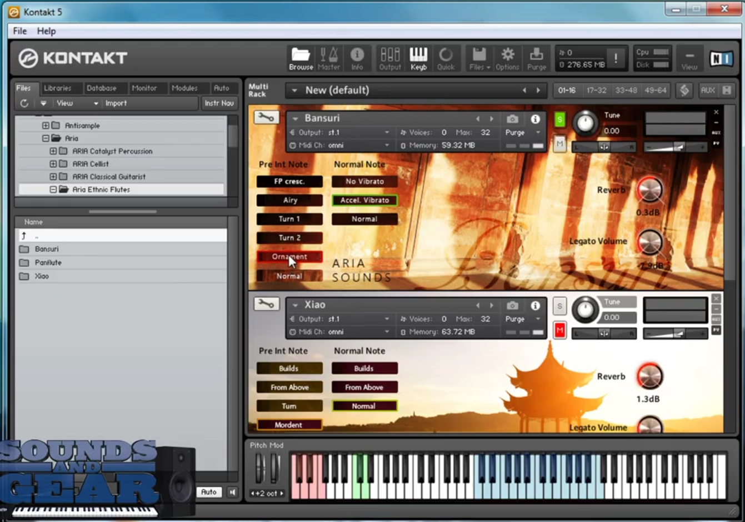This screenshot has width=745, height=522.
Task: Open the Bansuri Output st.1 dropdown
Action: point(340,132)
